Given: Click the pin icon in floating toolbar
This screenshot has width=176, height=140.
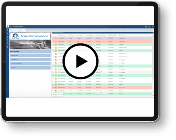Looking at the screenshot, I should click(x=58, y=95).
